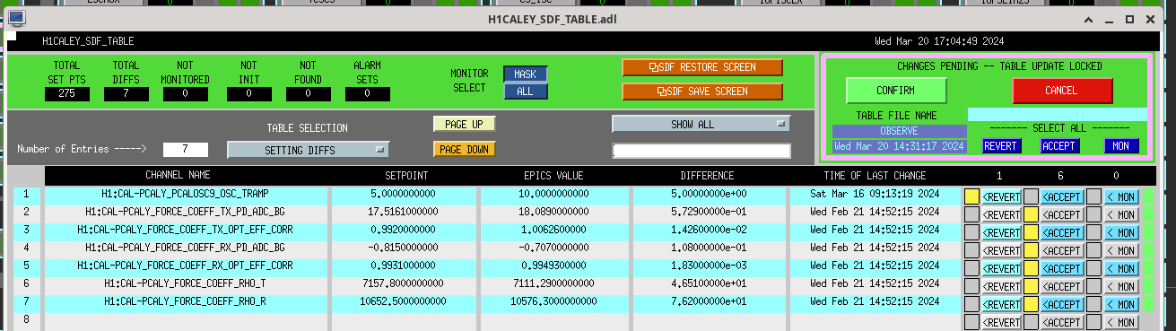1176x331 pixels.
Task: Click <ACCEPT for TX_OPT_EFF_CORR row
Action: [x=1063, y=231]
